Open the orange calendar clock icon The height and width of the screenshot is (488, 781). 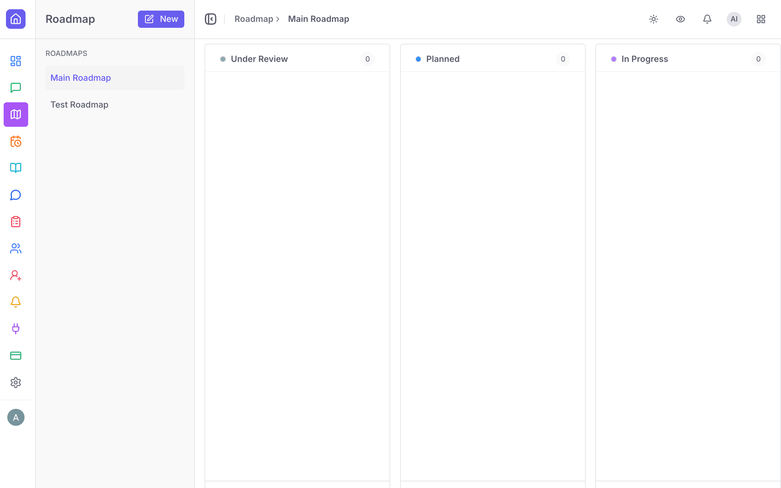point(16,141)
